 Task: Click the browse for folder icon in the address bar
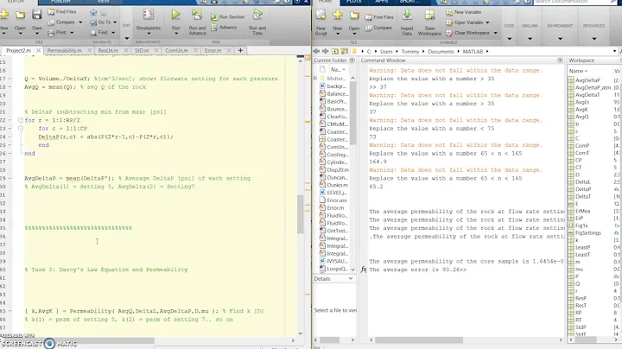pos(345,51)
